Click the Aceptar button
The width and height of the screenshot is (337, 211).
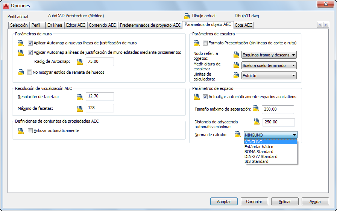224,202
